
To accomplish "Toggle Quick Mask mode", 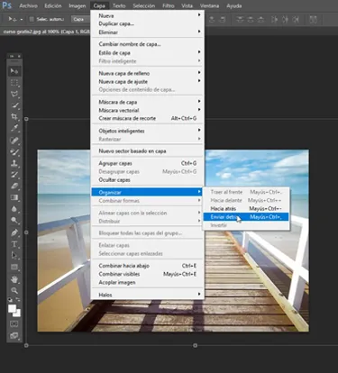I will pos(14,323).
